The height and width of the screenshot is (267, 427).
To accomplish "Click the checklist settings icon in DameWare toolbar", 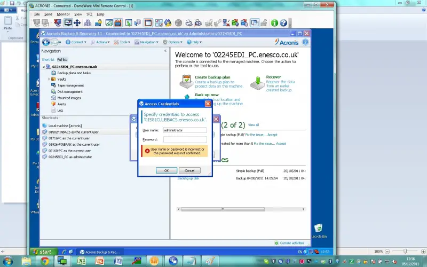I will pyautogui.click(x=159, y=23).
